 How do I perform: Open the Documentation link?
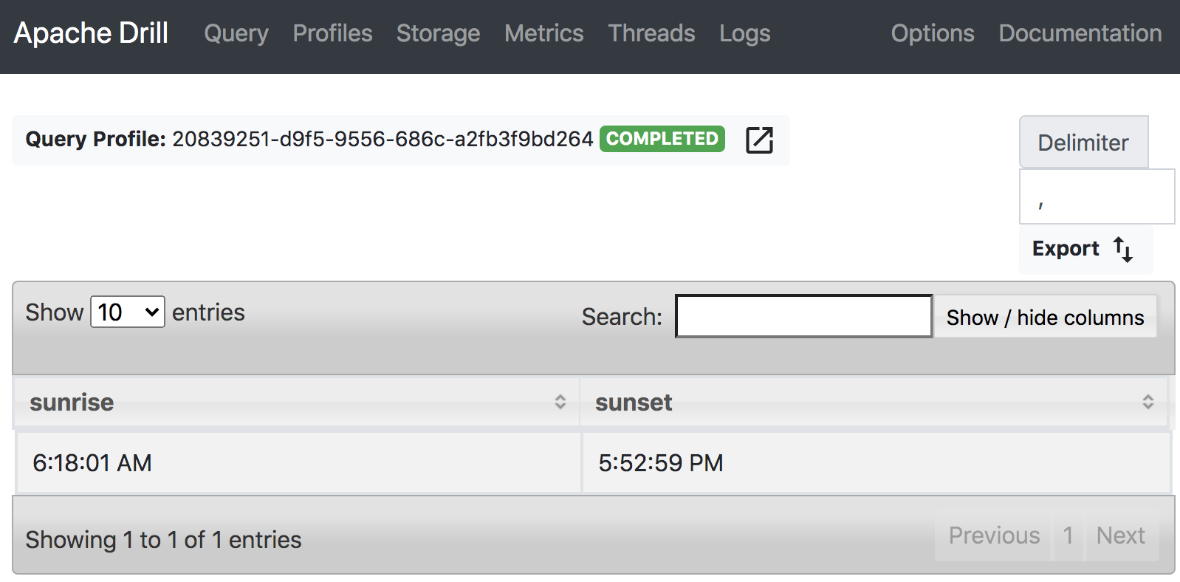1080,33
